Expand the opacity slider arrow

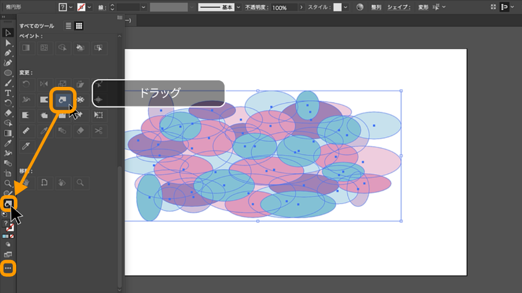(301, 7)
